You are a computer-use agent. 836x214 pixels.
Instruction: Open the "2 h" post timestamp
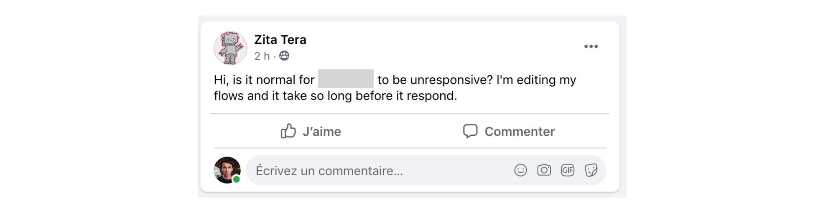pyautogui.click(x=262, y=56)
